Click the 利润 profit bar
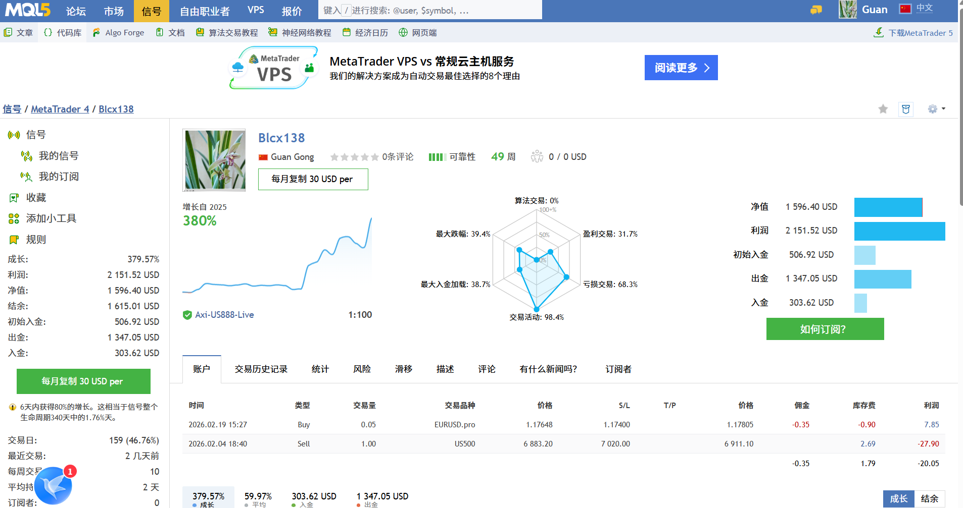This screenshot has height=508, width=963. [x=899, y=231]
